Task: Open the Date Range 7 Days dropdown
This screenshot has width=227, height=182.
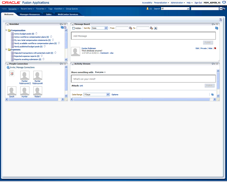Action: pyautogui.click(x=96, y=95)
